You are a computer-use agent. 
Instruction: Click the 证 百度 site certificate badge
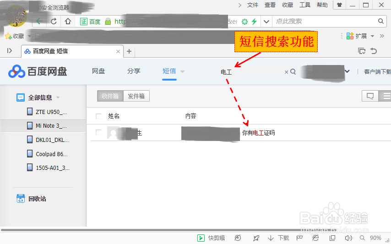[x=90, y=22]
